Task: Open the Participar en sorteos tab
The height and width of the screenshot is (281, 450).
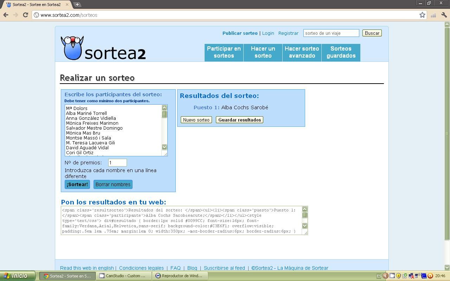Action: [x=224, y=52]
